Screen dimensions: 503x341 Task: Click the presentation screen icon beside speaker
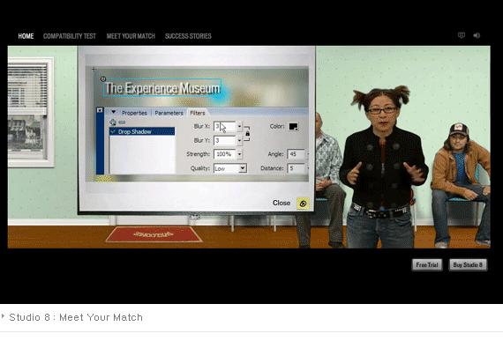pos(462,35)
